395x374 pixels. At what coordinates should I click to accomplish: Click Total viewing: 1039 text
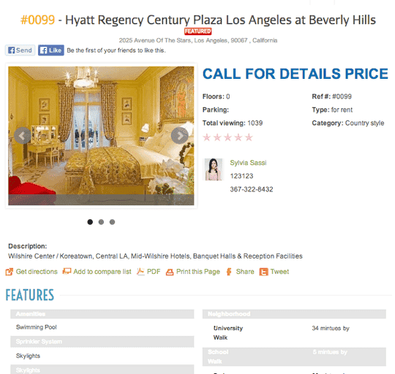(x=233, y=123)
